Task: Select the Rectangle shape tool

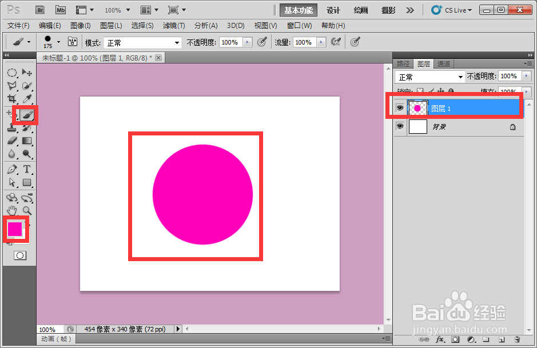Action: pyautogui.click(x=27, y=182)
